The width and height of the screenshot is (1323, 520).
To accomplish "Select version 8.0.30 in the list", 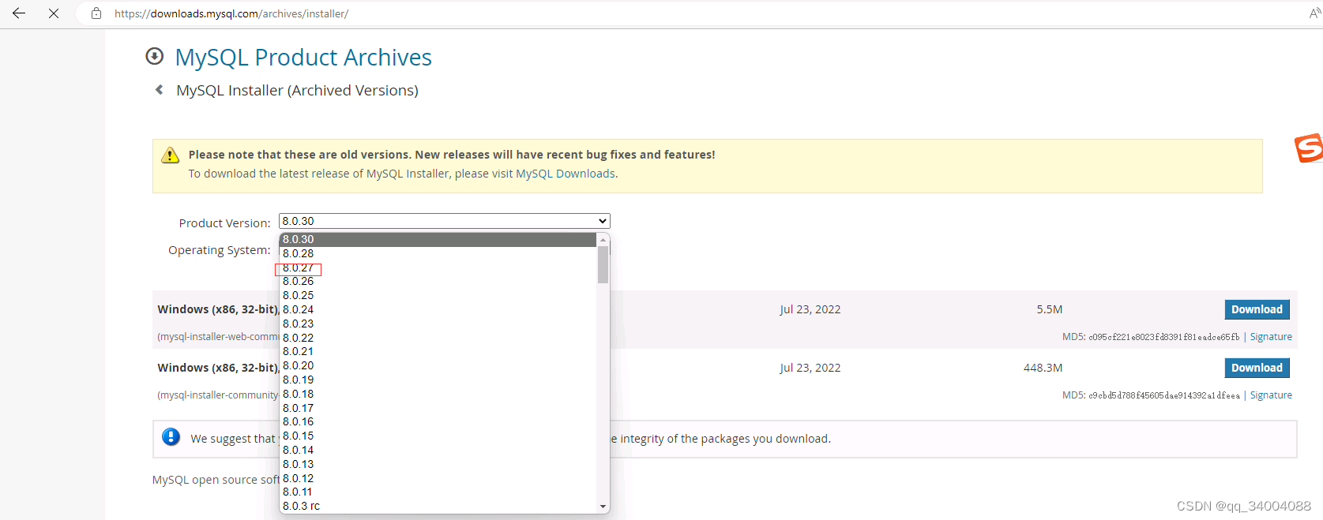I will tap(438, 239).
